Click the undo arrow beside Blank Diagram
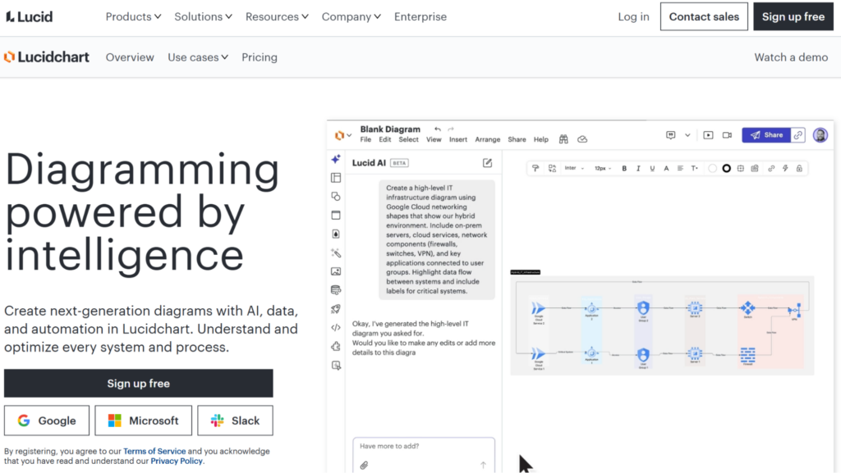841x473 pixels. [438, 129]
